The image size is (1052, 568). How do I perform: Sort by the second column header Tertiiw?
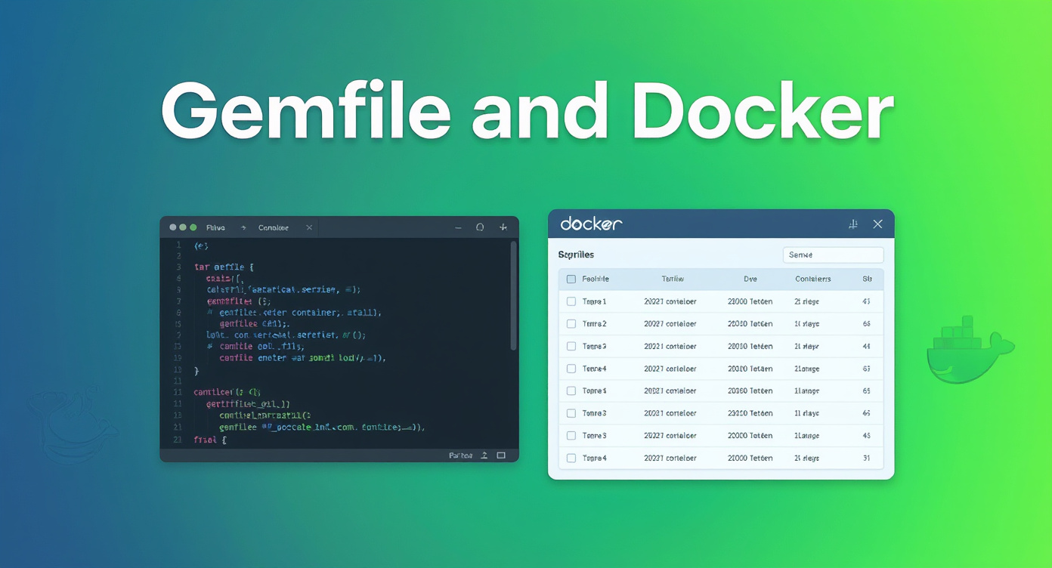[673, 279]
